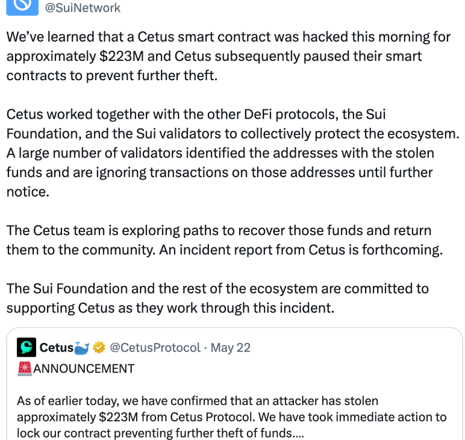Open quoted post text starting "As of earlier today"
Viewport: 465px width, 440px height.
click(x=232, y=416)
